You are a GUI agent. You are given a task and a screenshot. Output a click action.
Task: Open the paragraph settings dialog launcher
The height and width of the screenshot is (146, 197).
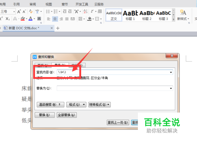point(101,23)
